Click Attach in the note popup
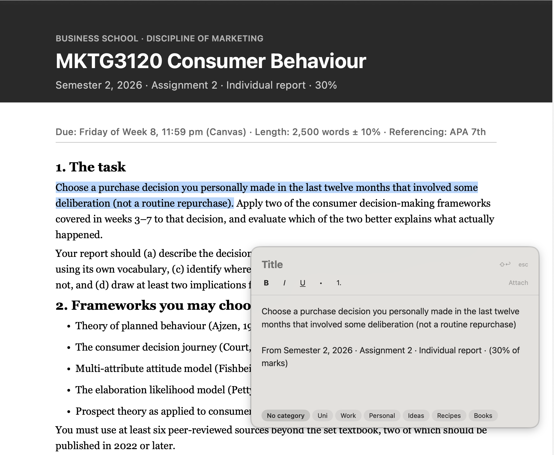This screenshot has height=455, width=554. [518, 283]
